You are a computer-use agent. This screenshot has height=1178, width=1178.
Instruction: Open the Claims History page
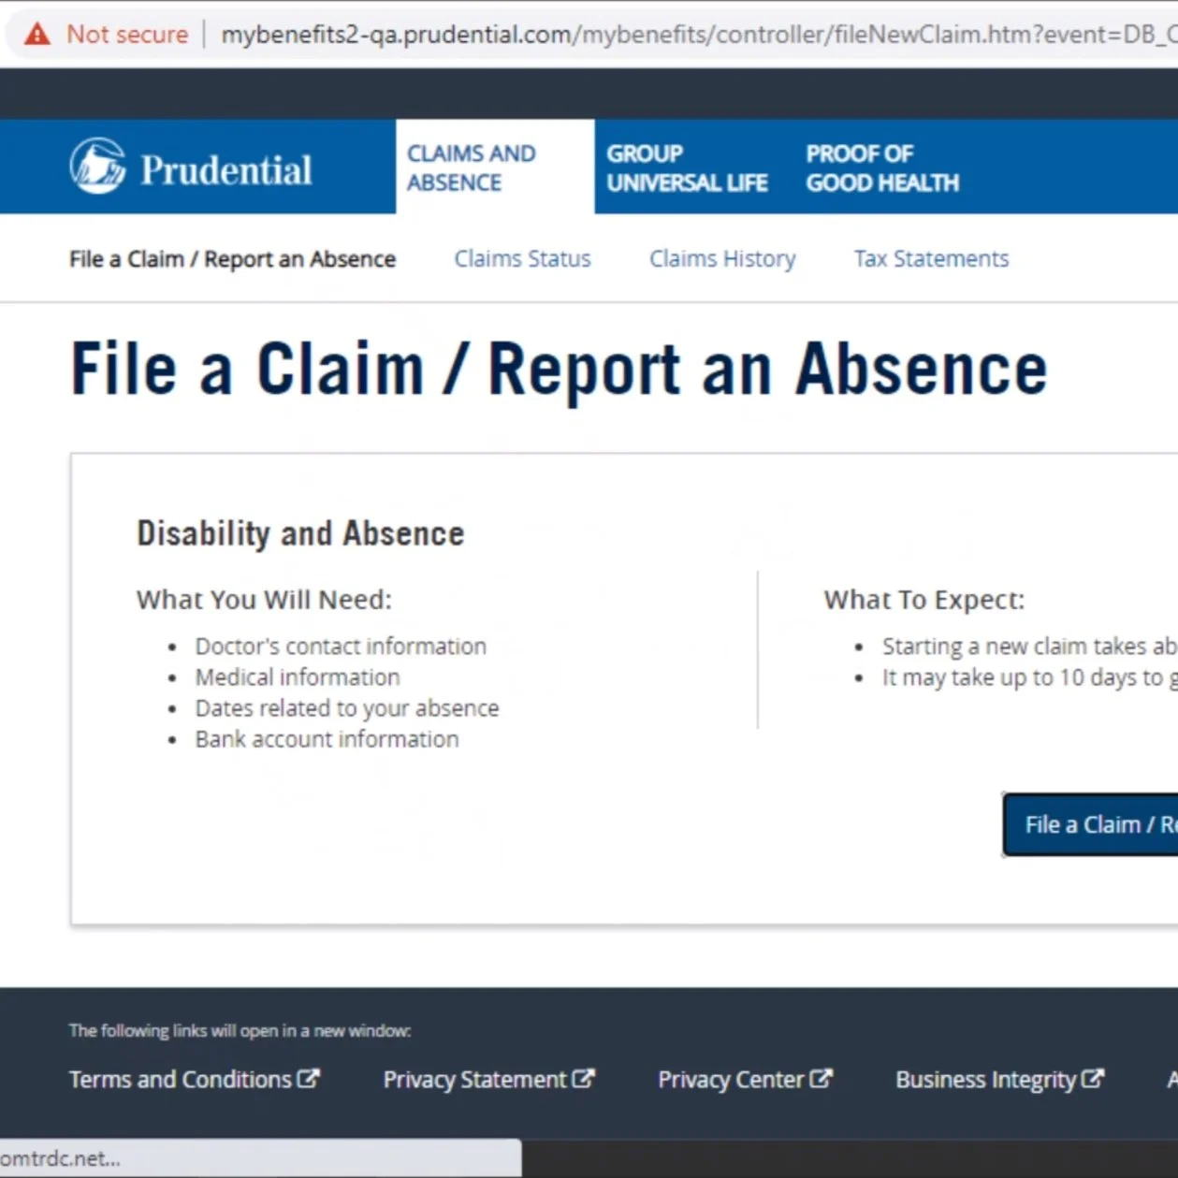722,258
